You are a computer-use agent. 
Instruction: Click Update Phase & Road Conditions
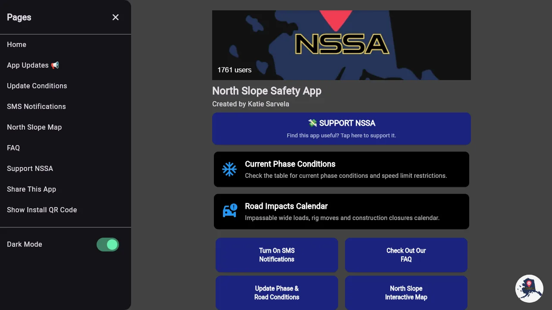[277, 293]
